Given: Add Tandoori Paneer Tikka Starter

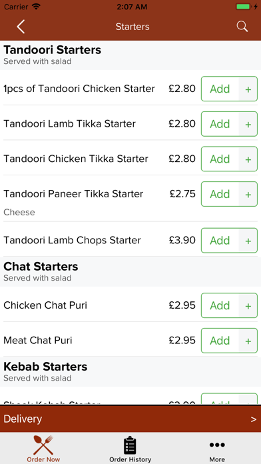Looking at the screenshot, I should click(x=220, y=194).
